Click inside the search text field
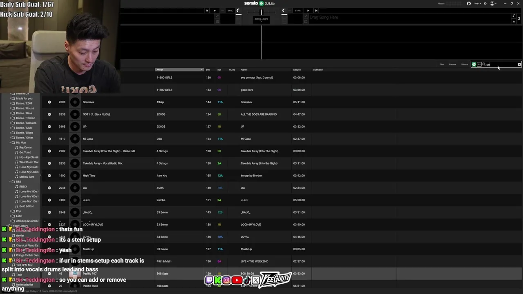The width and height of the screenshot is (523, 294). click(x=501, y=64)
